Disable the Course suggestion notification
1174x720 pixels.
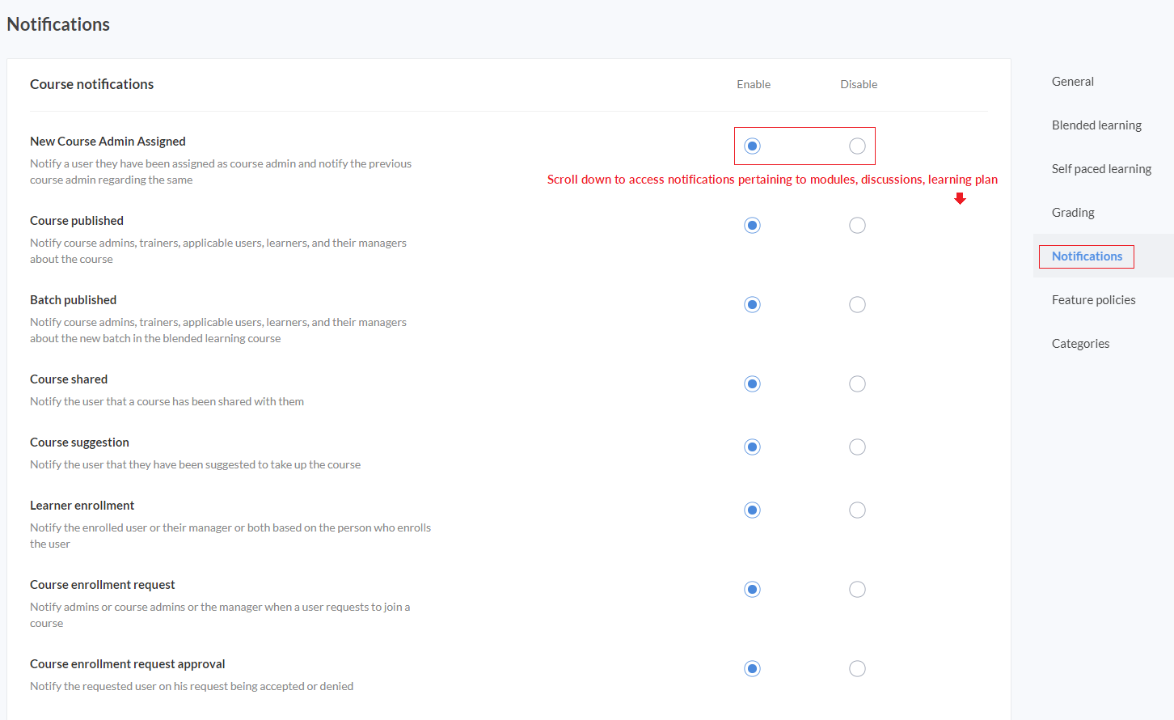[x=857, y=447]
